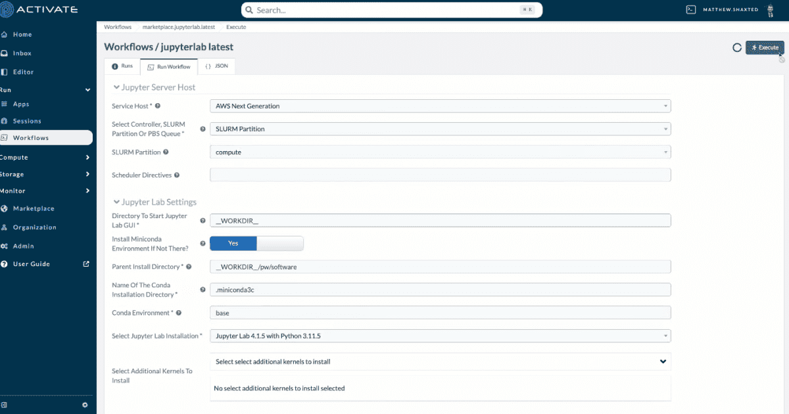Switch the Miniconda toggle to the off side
The height and width of the screenshot is (414, 789).
point(280,243)
